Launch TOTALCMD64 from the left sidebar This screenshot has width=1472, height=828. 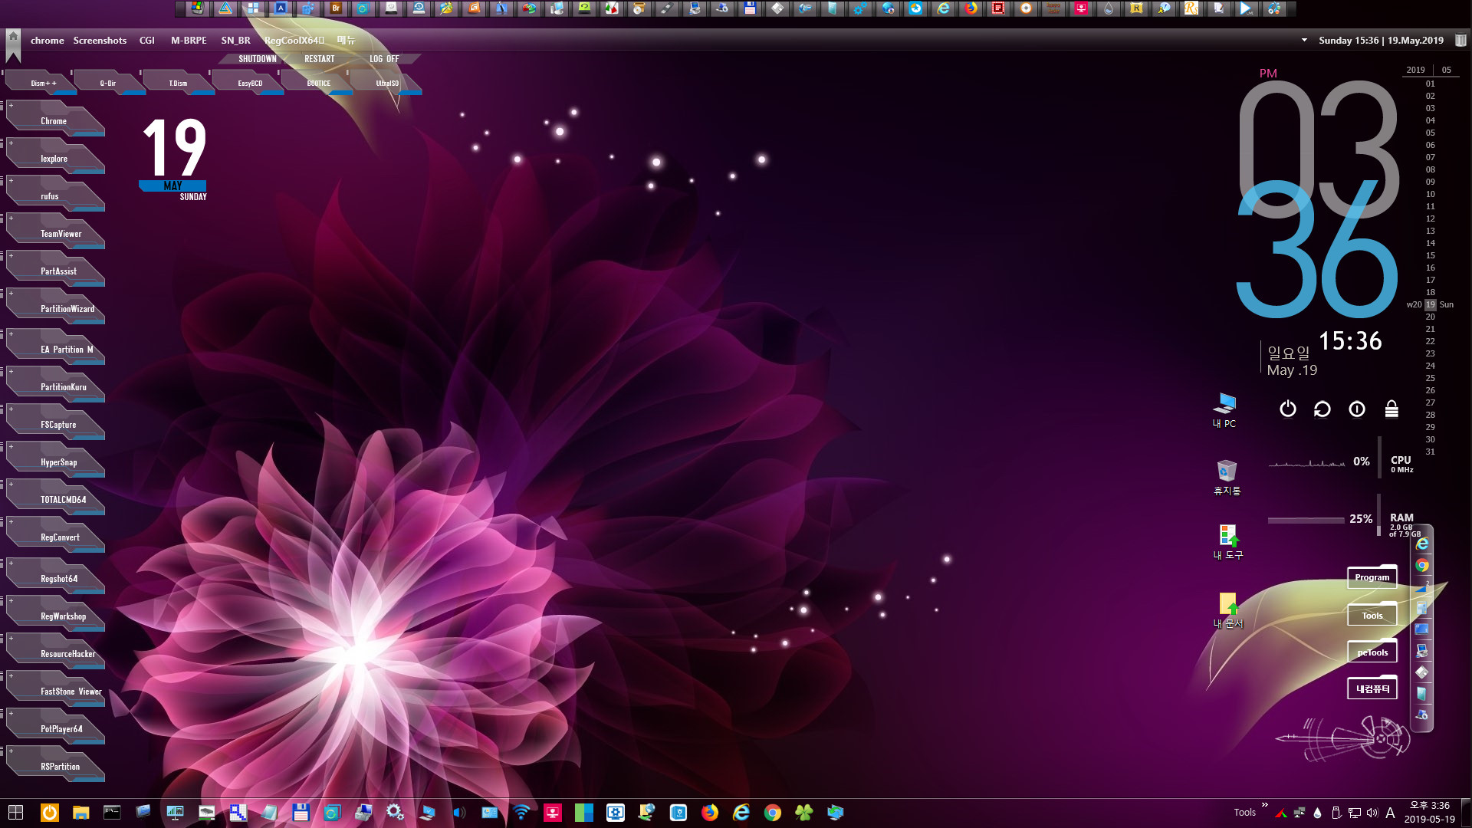point(55,498)
